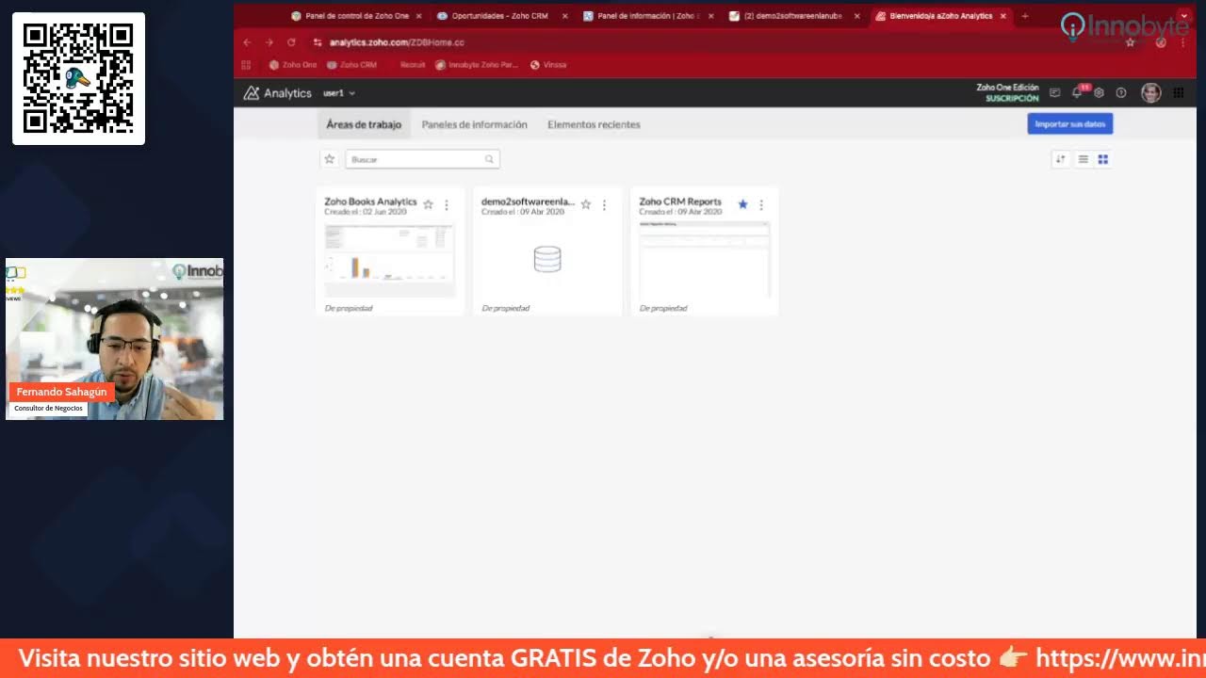1206x678 pixels.
Task: Open the sort order icon
Action: pos(1061,159)
